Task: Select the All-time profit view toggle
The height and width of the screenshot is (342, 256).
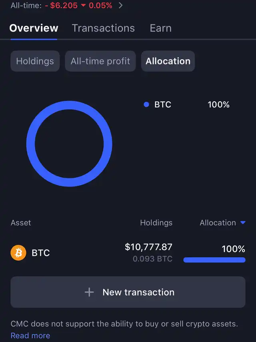Action: pos(100,61)
